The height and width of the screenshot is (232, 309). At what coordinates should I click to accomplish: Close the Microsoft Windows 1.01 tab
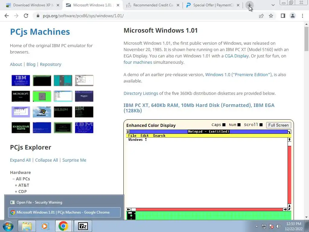pyautogui.click(x=118, y=5)
